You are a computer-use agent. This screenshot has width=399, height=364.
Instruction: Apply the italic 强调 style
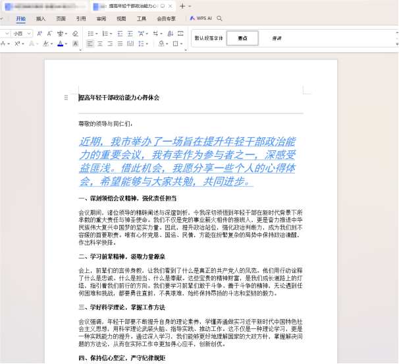coord(277,38)
